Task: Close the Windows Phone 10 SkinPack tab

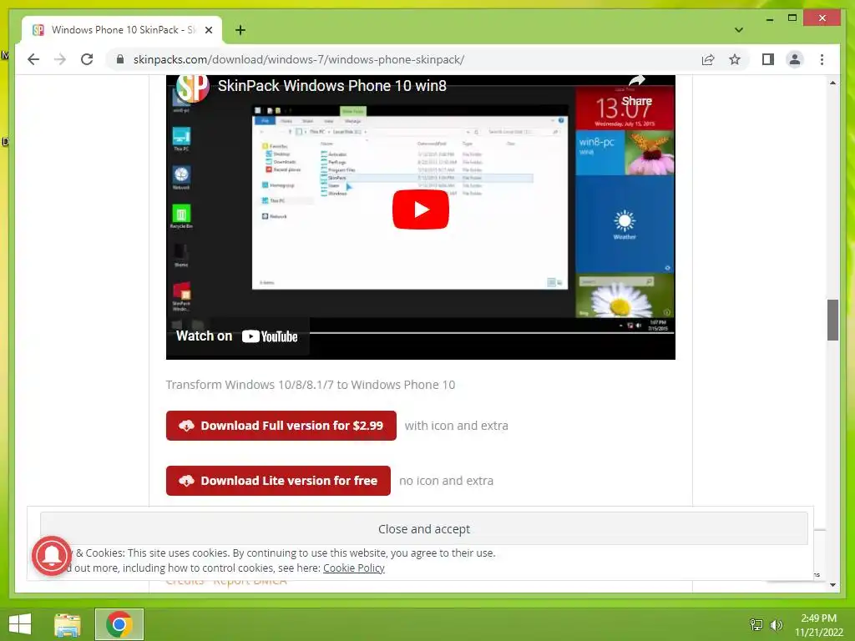Action: coord(208,30)
